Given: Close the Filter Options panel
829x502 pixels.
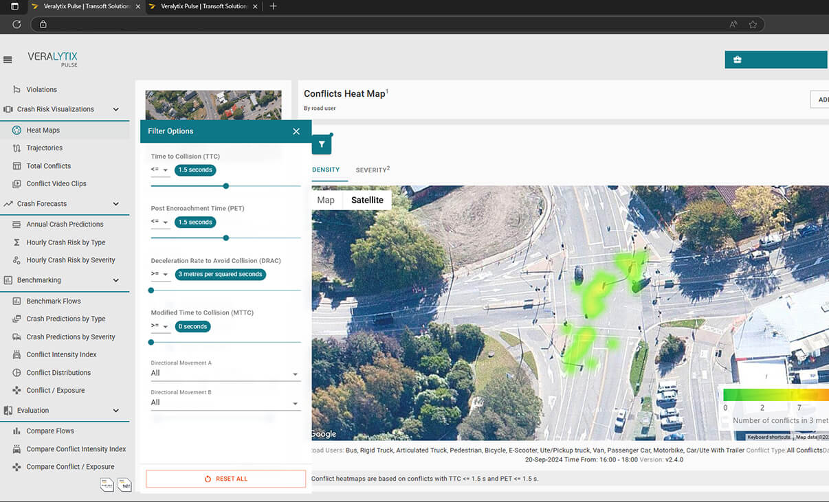Looking at the screenshot, I should (296, 131).
